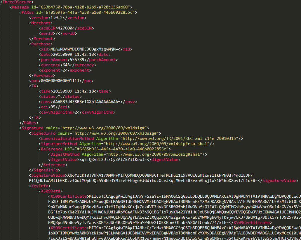The height and width of the screenshot is (240, 301).
Task: Click the SignedInfo xmlns URL
Action: [x=116, y=133]
